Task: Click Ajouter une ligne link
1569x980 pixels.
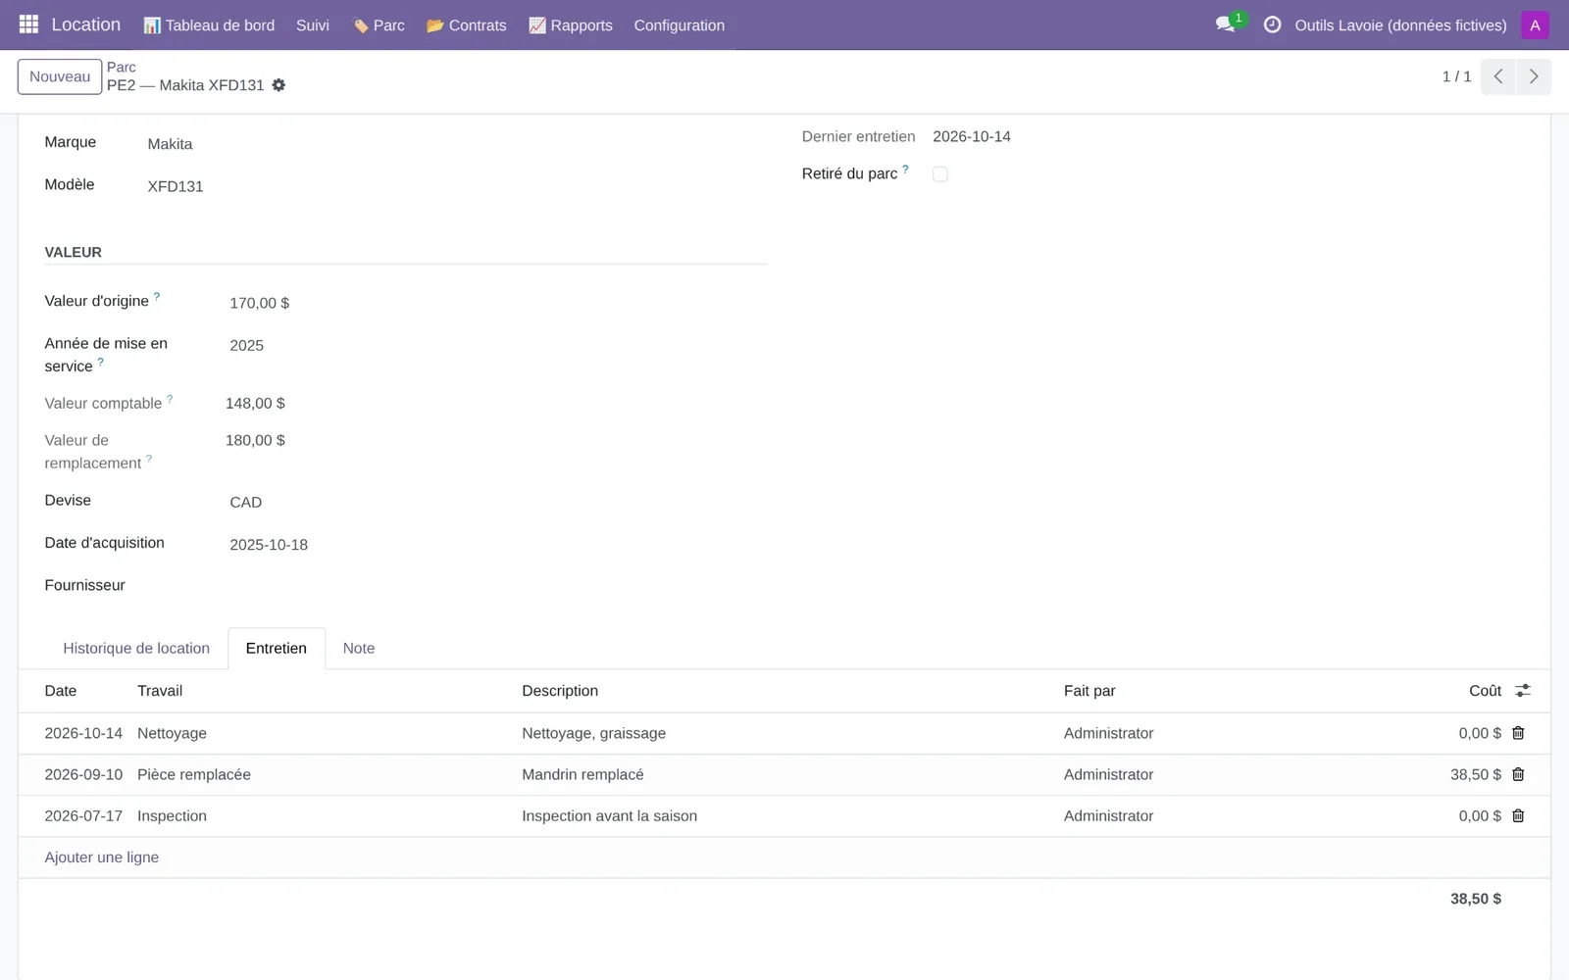Action: (102, 857)
